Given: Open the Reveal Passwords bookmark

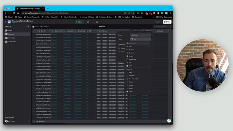Looking at the screenshot, I should click(32, 17).
